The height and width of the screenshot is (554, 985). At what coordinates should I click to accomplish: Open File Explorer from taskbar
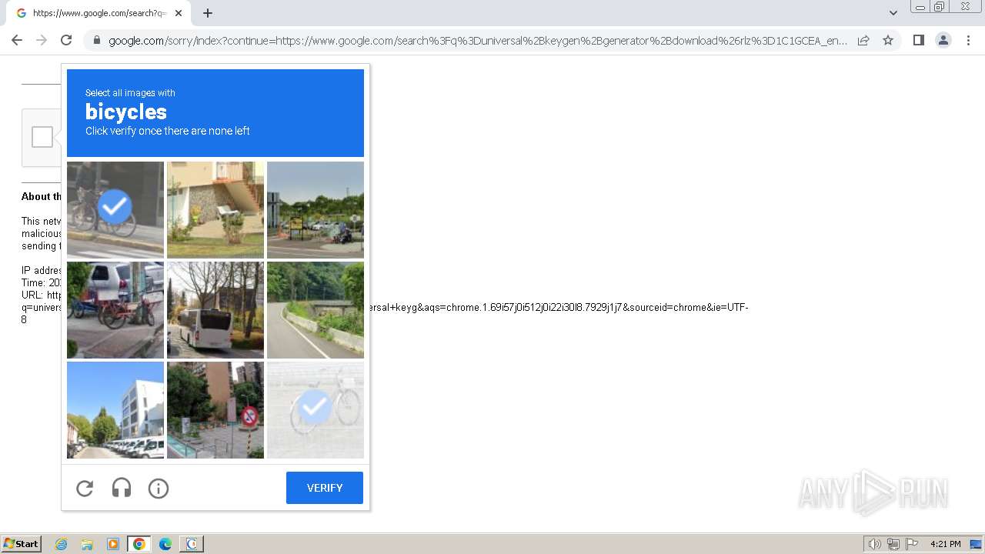[x=87, y=544]
